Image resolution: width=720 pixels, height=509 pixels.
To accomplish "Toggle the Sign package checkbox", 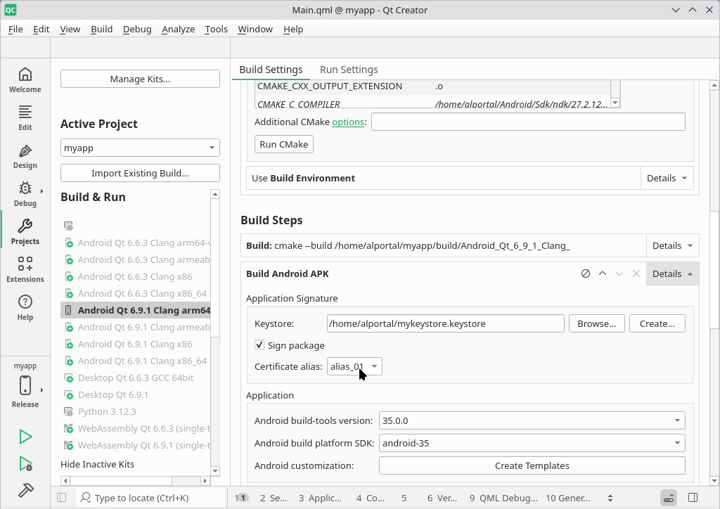I will coord(259,344).
